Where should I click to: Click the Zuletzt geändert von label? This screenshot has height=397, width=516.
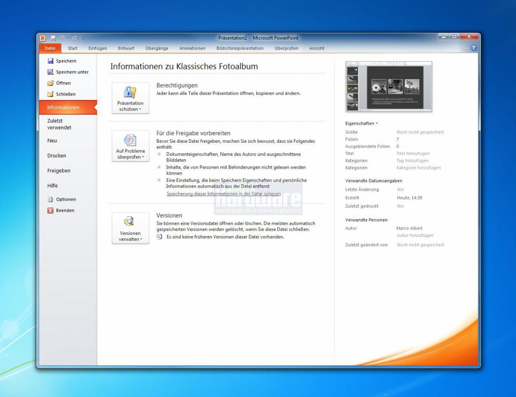pos(366,245)
